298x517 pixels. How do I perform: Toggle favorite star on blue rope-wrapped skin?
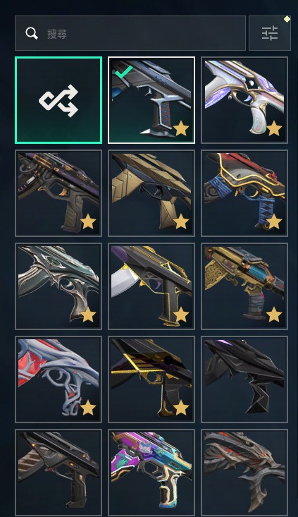[274, 221]
